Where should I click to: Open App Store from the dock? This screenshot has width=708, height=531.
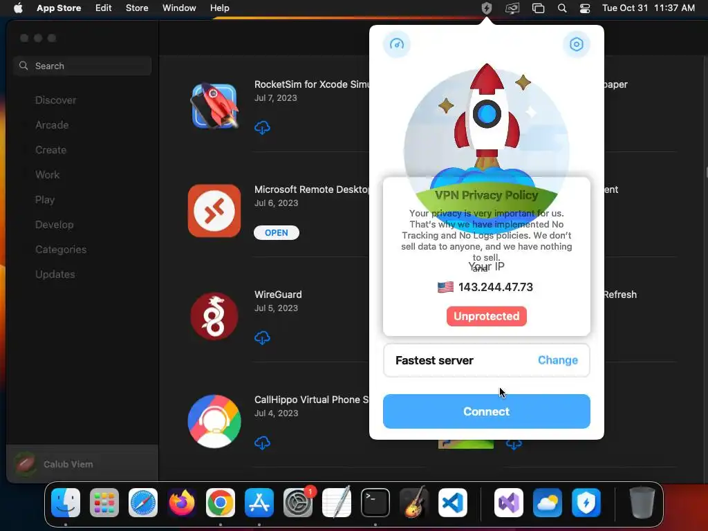click(259, 503)
